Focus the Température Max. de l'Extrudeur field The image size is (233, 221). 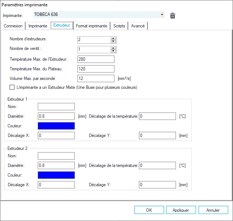point(96,59)
